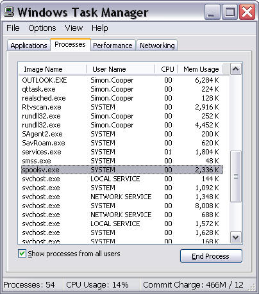Click the End Process button
This screenshot has width=259, height=294.
[x=211, y=256]
